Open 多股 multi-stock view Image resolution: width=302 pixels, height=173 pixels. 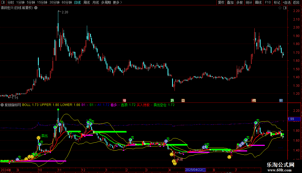[240, 2]
